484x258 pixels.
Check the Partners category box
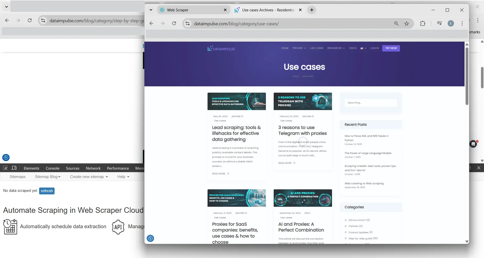coord(346,226)
